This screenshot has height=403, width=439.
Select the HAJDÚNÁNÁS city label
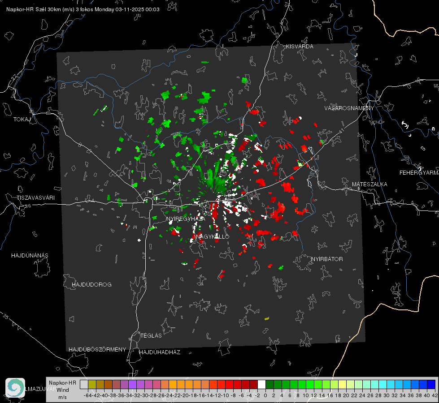[x=30, y=256]
